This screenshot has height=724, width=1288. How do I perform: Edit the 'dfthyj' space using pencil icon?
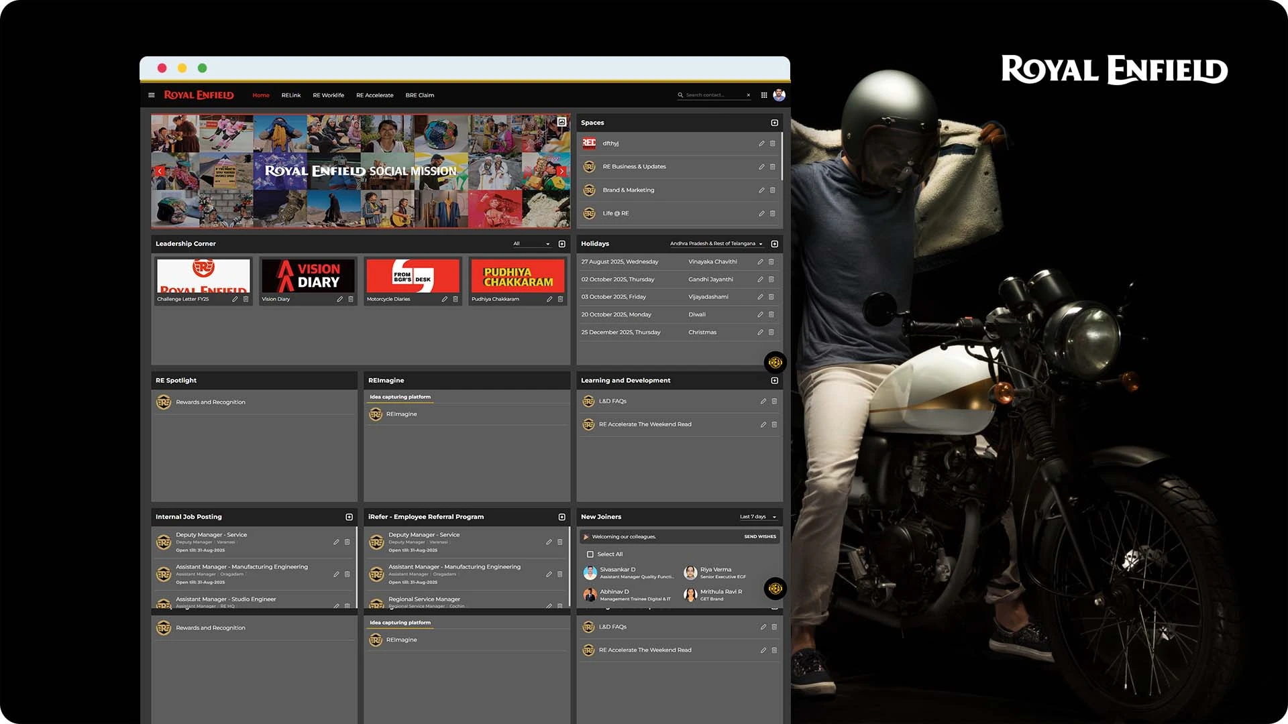(762, 143)
